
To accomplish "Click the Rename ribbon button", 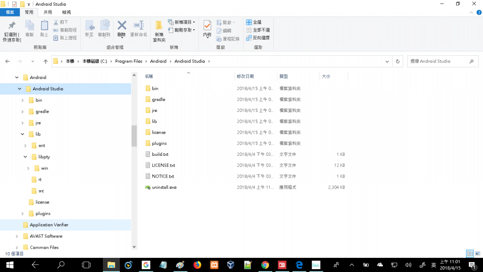I will pyautogui.click(x=139, y=29).
